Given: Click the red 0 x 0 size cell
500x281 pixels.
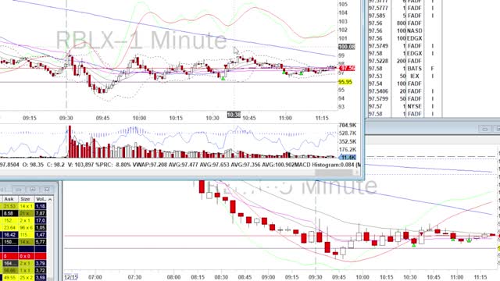Looking at the screenshot, I should coord(26,256).
